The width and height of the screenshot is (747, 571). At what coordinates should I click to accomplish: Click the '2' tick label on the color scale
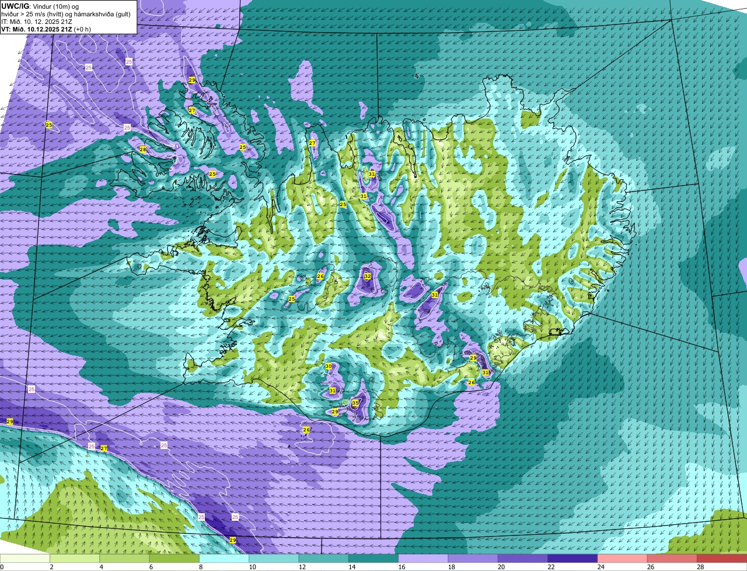(50, 567)
